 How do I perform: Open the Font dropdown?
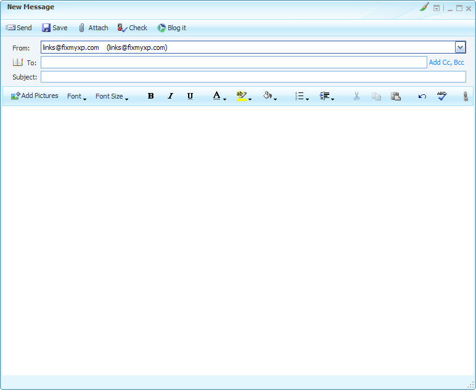[x=76, y=97]
